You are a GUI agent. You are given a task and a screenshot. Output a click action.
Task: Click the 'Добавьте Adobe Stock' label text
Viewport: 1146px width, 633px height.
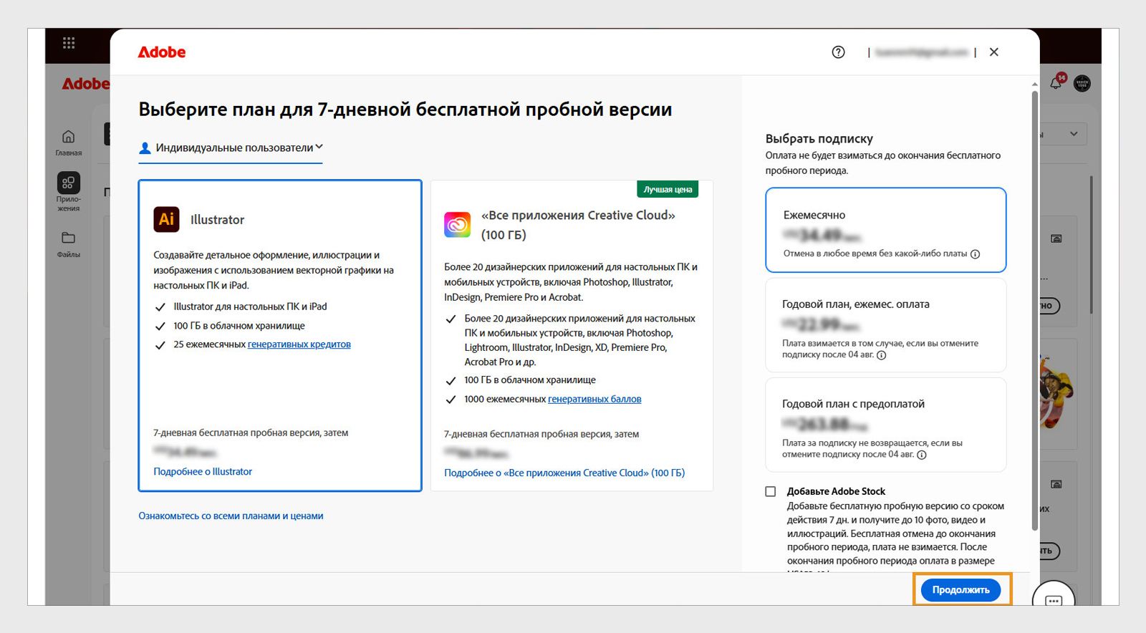coord(836,491)
